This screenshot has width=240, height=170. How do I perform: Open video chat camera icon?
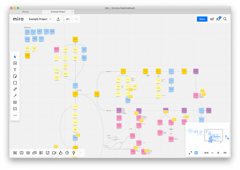coord(54,153)
